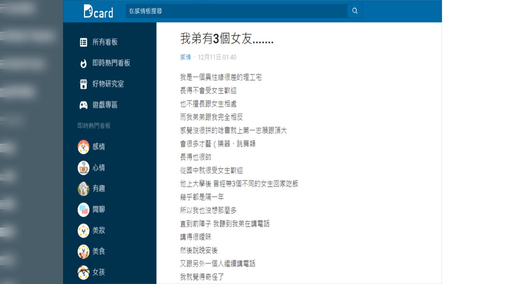Click the 好物研究室 shop icon

click(83, 84)
